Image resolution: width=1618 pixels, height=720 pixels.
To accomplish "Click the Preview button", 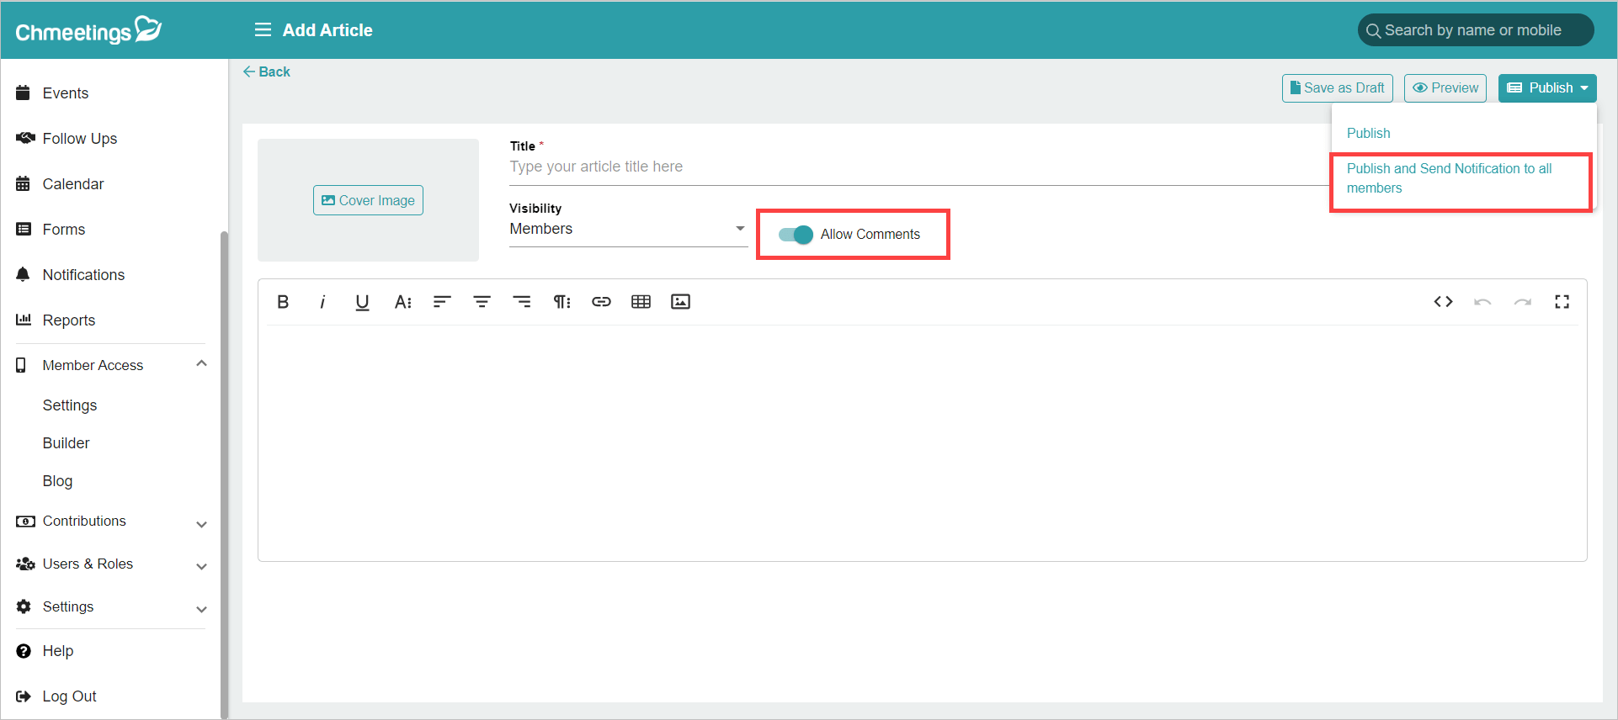I will [x=1445, y=88].
